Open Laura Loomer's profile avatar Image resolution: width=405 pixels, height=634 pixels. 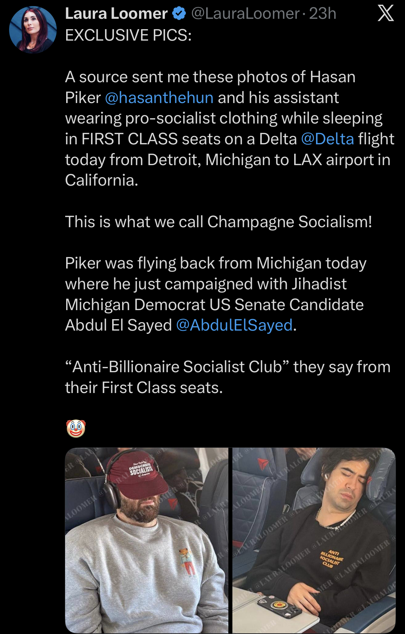tap(33, 30)
